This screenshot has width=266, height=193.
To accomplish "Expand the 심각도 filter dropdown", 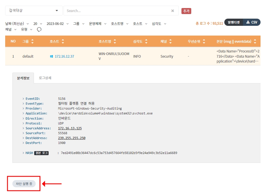I will (x=159, y=24).
